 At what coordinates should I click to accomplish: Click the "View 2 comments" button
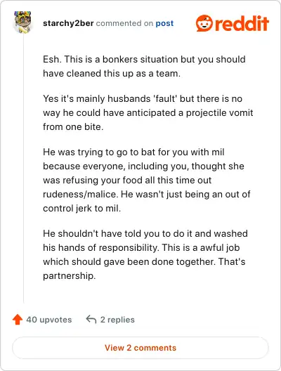pos(140,348)
